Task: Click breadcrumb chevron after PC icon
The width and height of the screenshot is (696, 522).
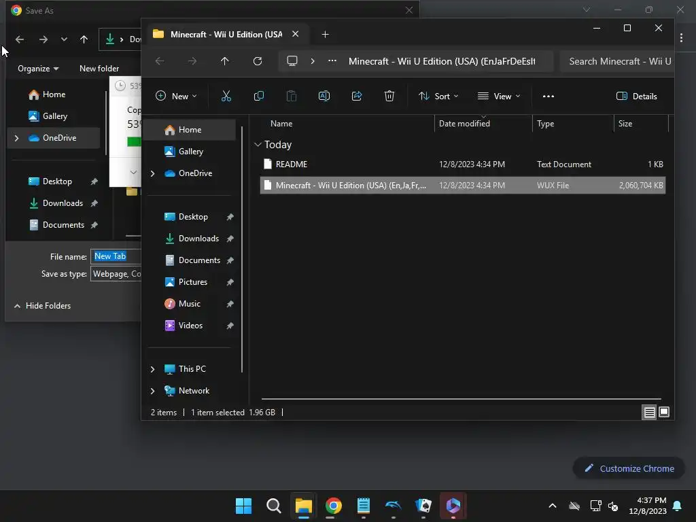Action: (313, 60)
